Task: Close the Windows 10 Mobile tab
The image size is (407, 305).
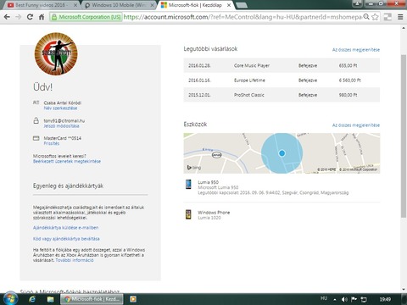Action: [153, 5]
